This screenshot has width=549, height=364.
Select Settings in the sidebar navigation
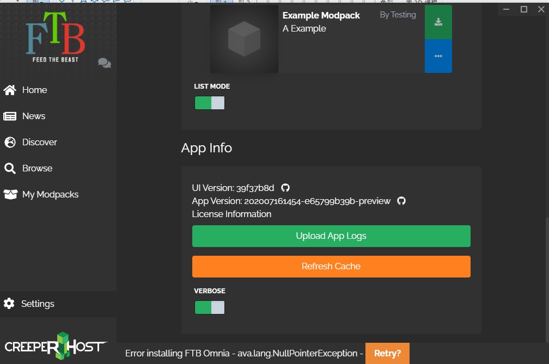click(x=38, y=304)
